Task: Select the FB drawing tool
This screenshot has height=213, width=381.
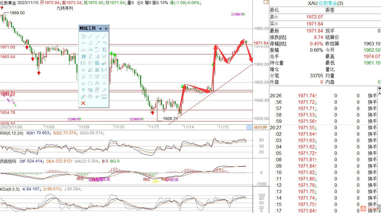Action: [x=83, y=56]
